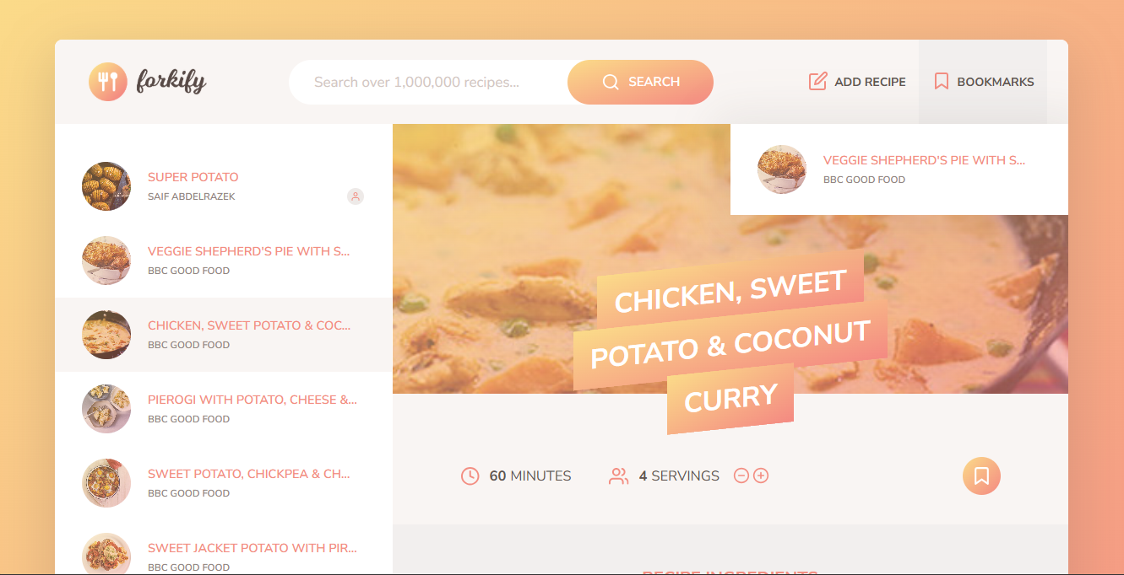Open the Add Recipe form
The image size is (1124, 575).
(x=857, y=82)
